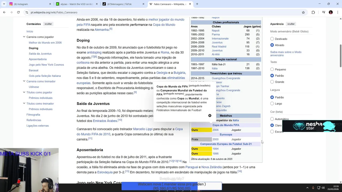This screenshot has width=342, height=192.
Task: Collapse Carreira como jogador section
Action: pyautogui.click(x=24, y=37)
